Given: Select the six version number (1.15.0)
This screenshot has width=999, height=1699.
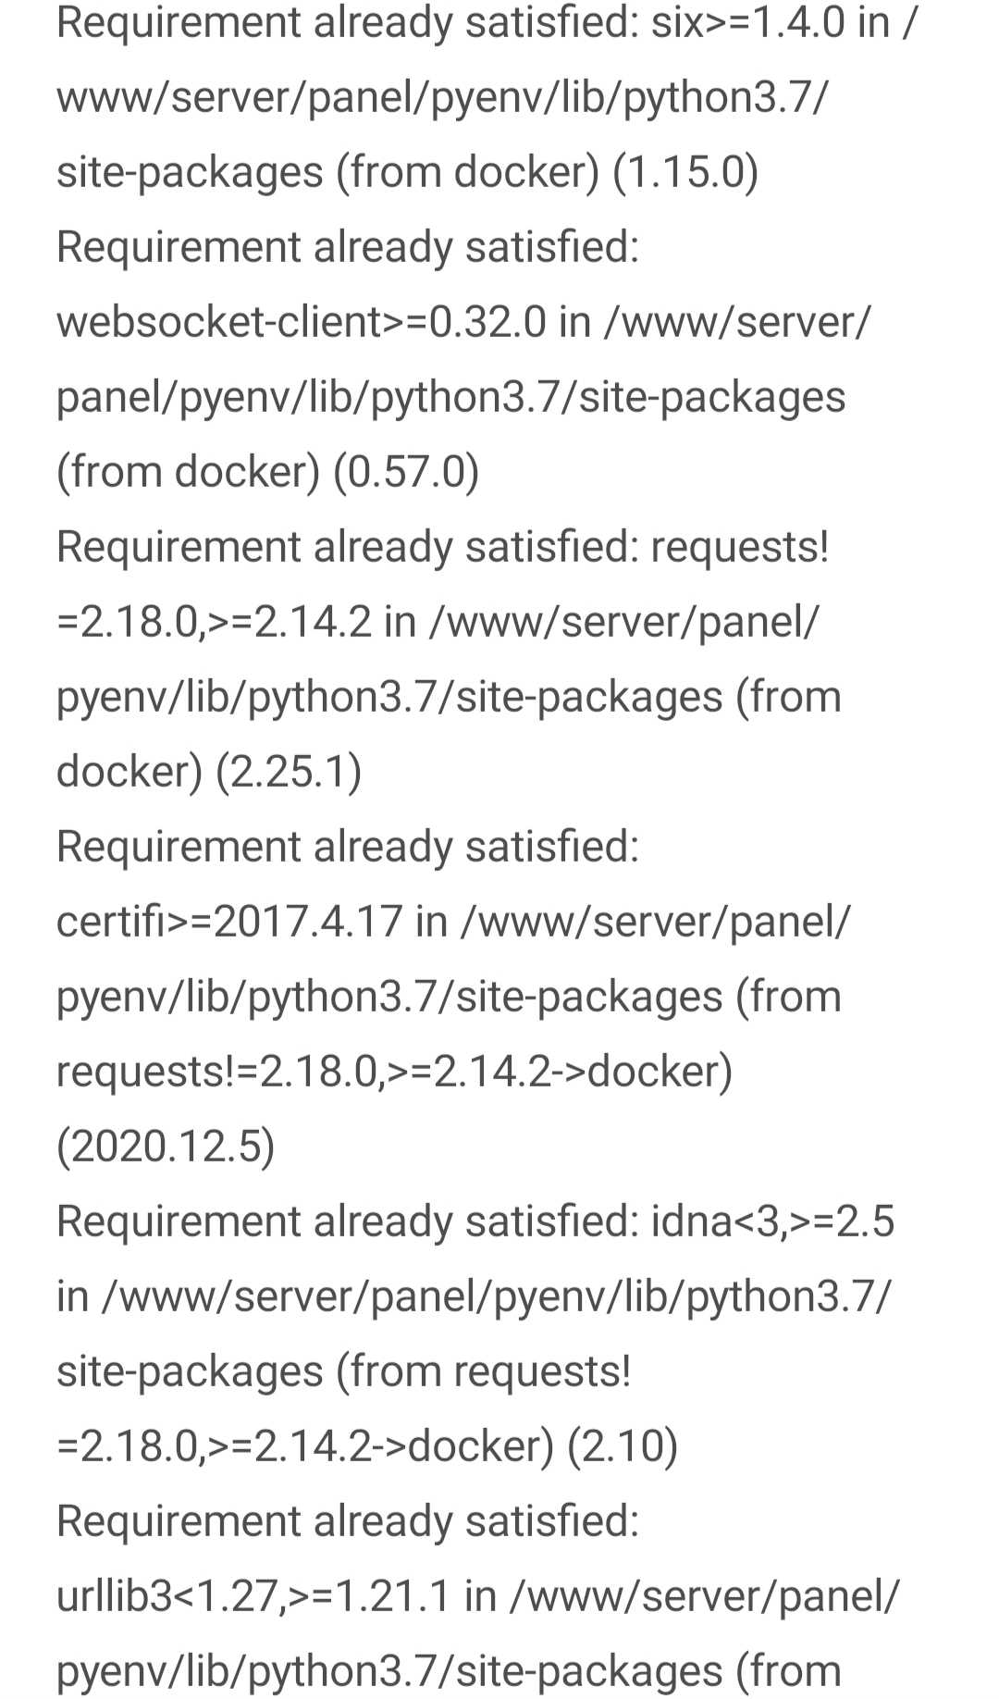Looking at the screenshot, I should pos(685,172).
